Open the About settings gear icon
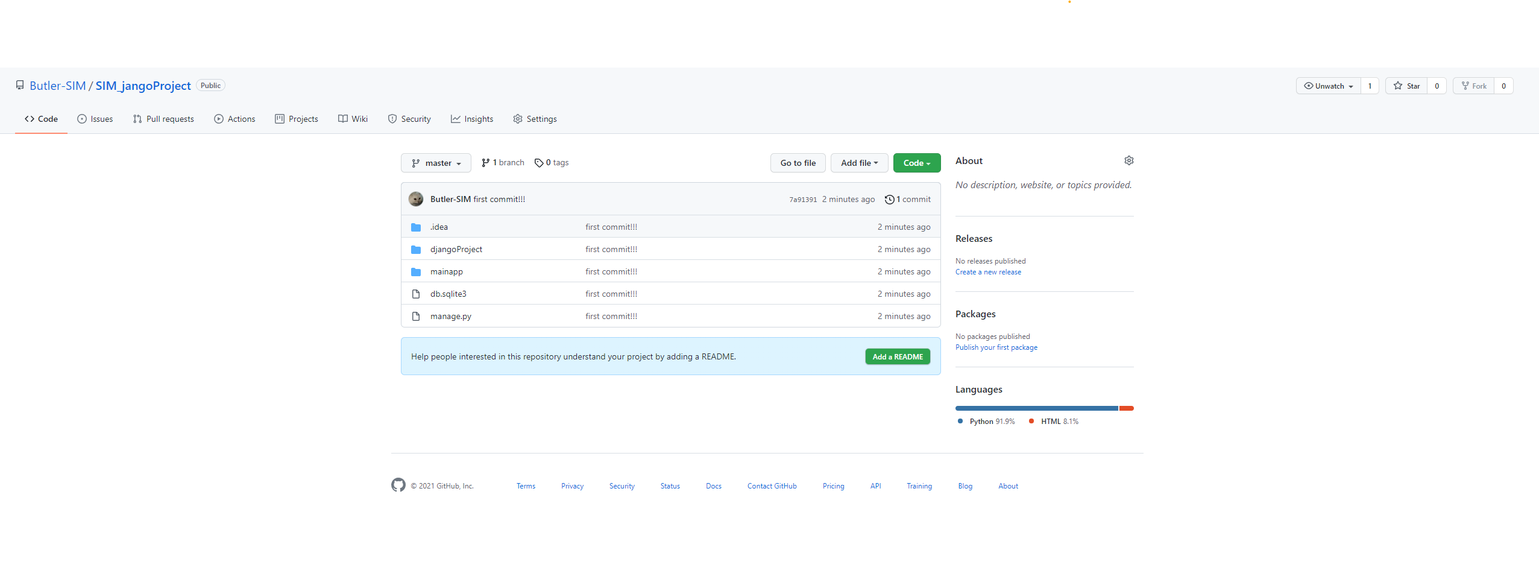 (1128, 160)
